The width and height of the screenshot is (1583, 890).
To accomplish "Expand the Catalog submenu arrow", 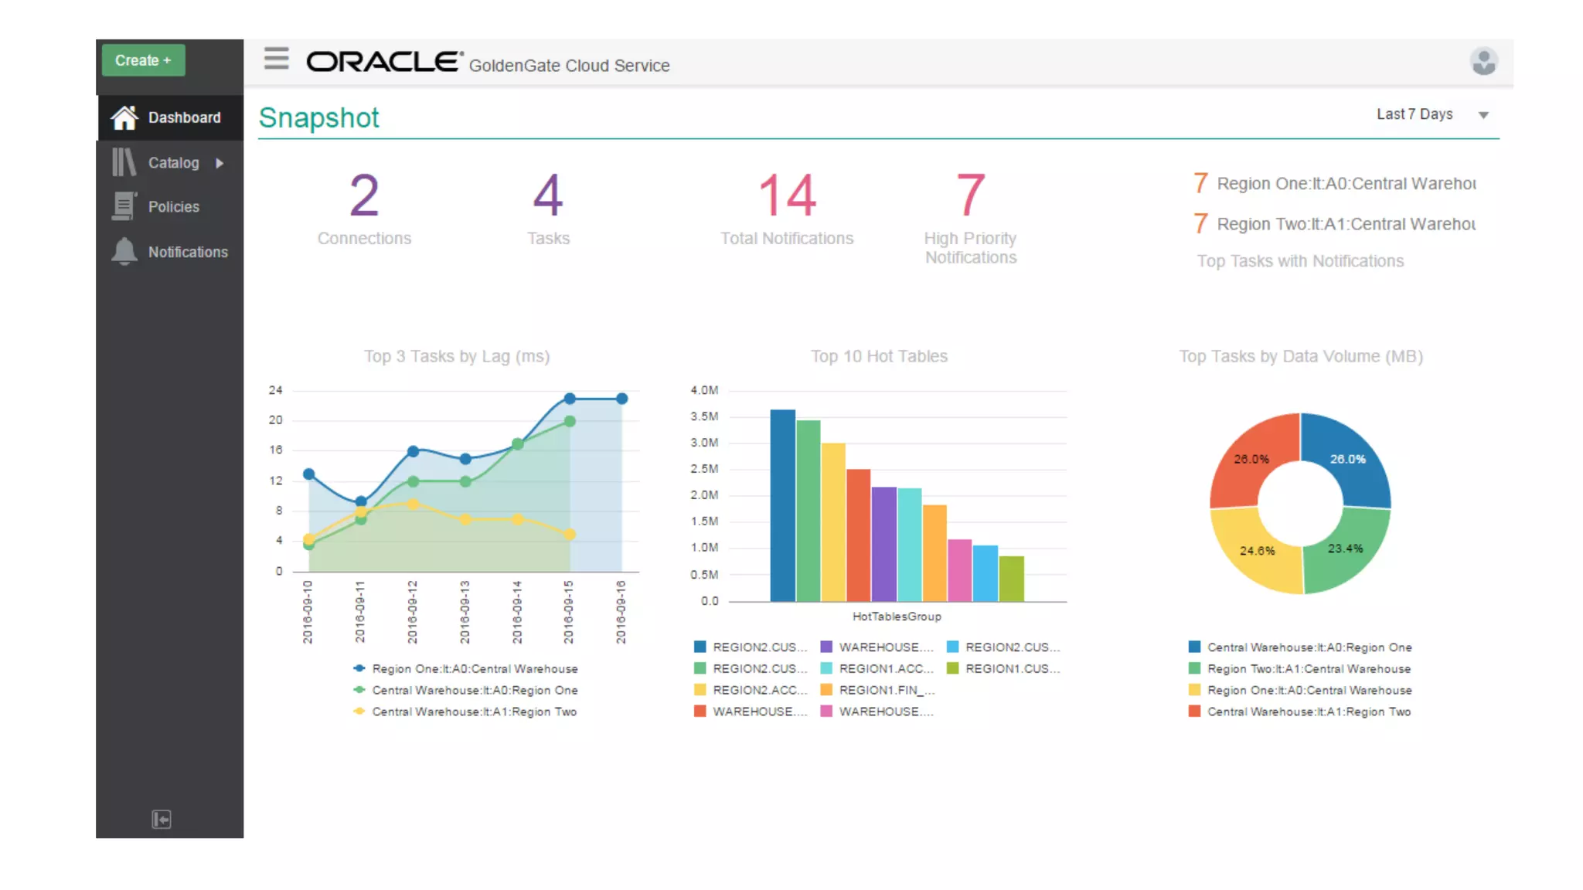I will click(x=220, y=163).
